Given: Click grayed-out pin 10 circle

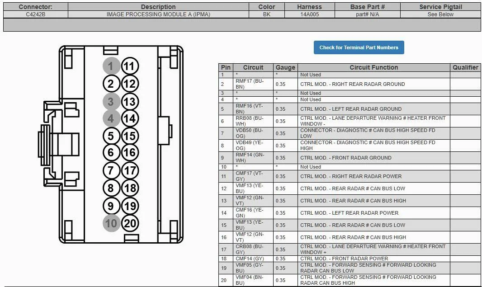Looking at the screenshot, I should pyautogui.click(x=111, y=223).
